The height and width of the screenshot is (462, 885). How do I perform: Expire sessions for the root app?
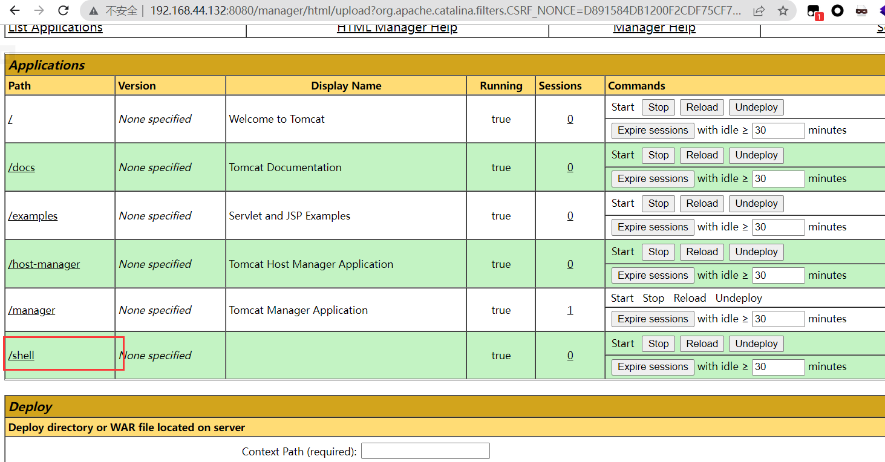653,130
